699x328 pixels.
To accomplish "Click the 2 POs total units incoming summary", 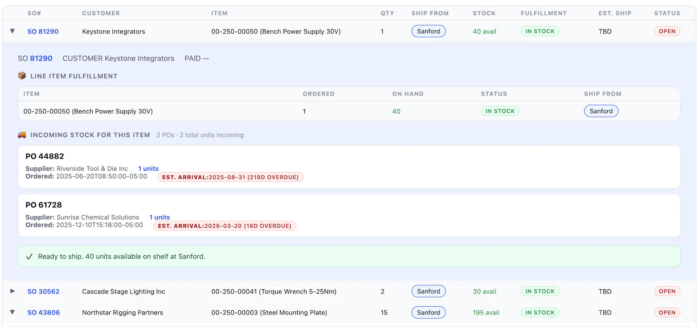I will (x=200, y=135).
